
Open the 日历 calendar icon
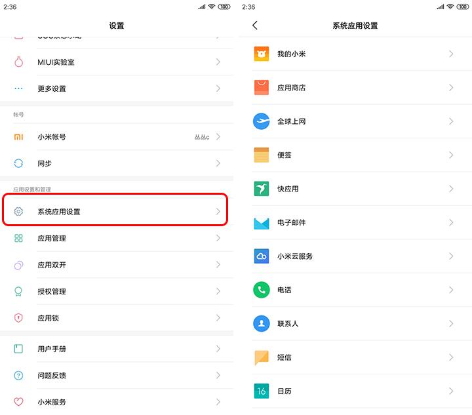[262, 391]
